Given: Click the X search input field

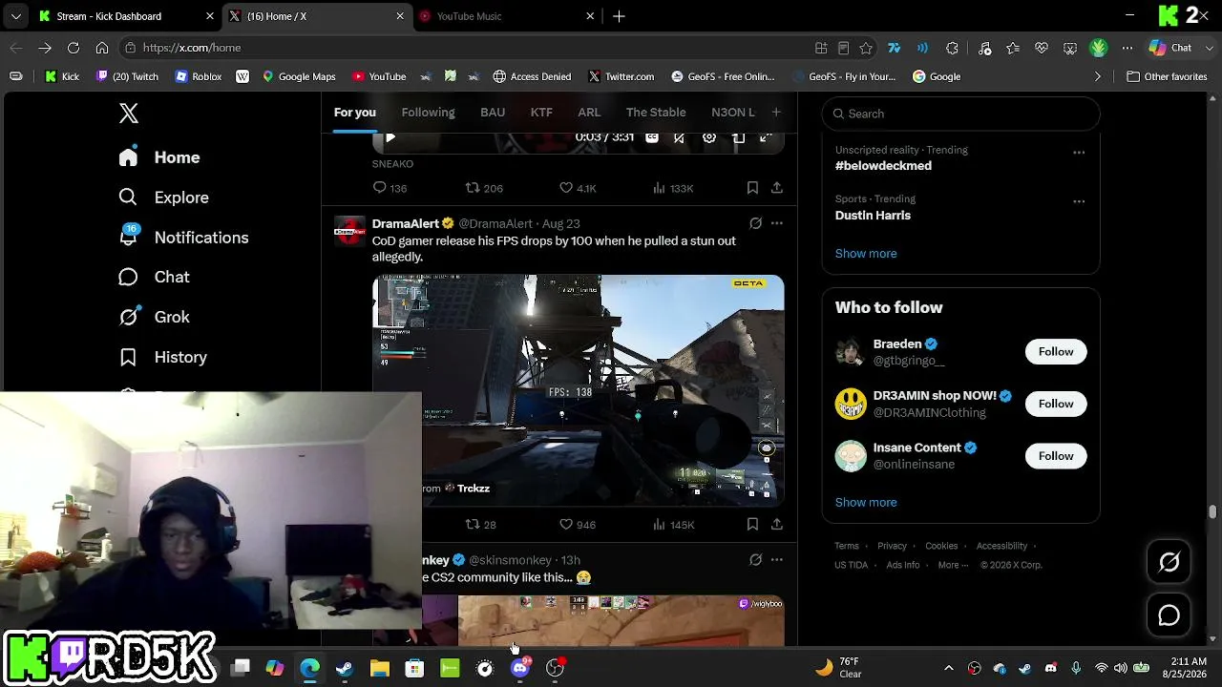Looking at the screenshot, I should point(960,114).
